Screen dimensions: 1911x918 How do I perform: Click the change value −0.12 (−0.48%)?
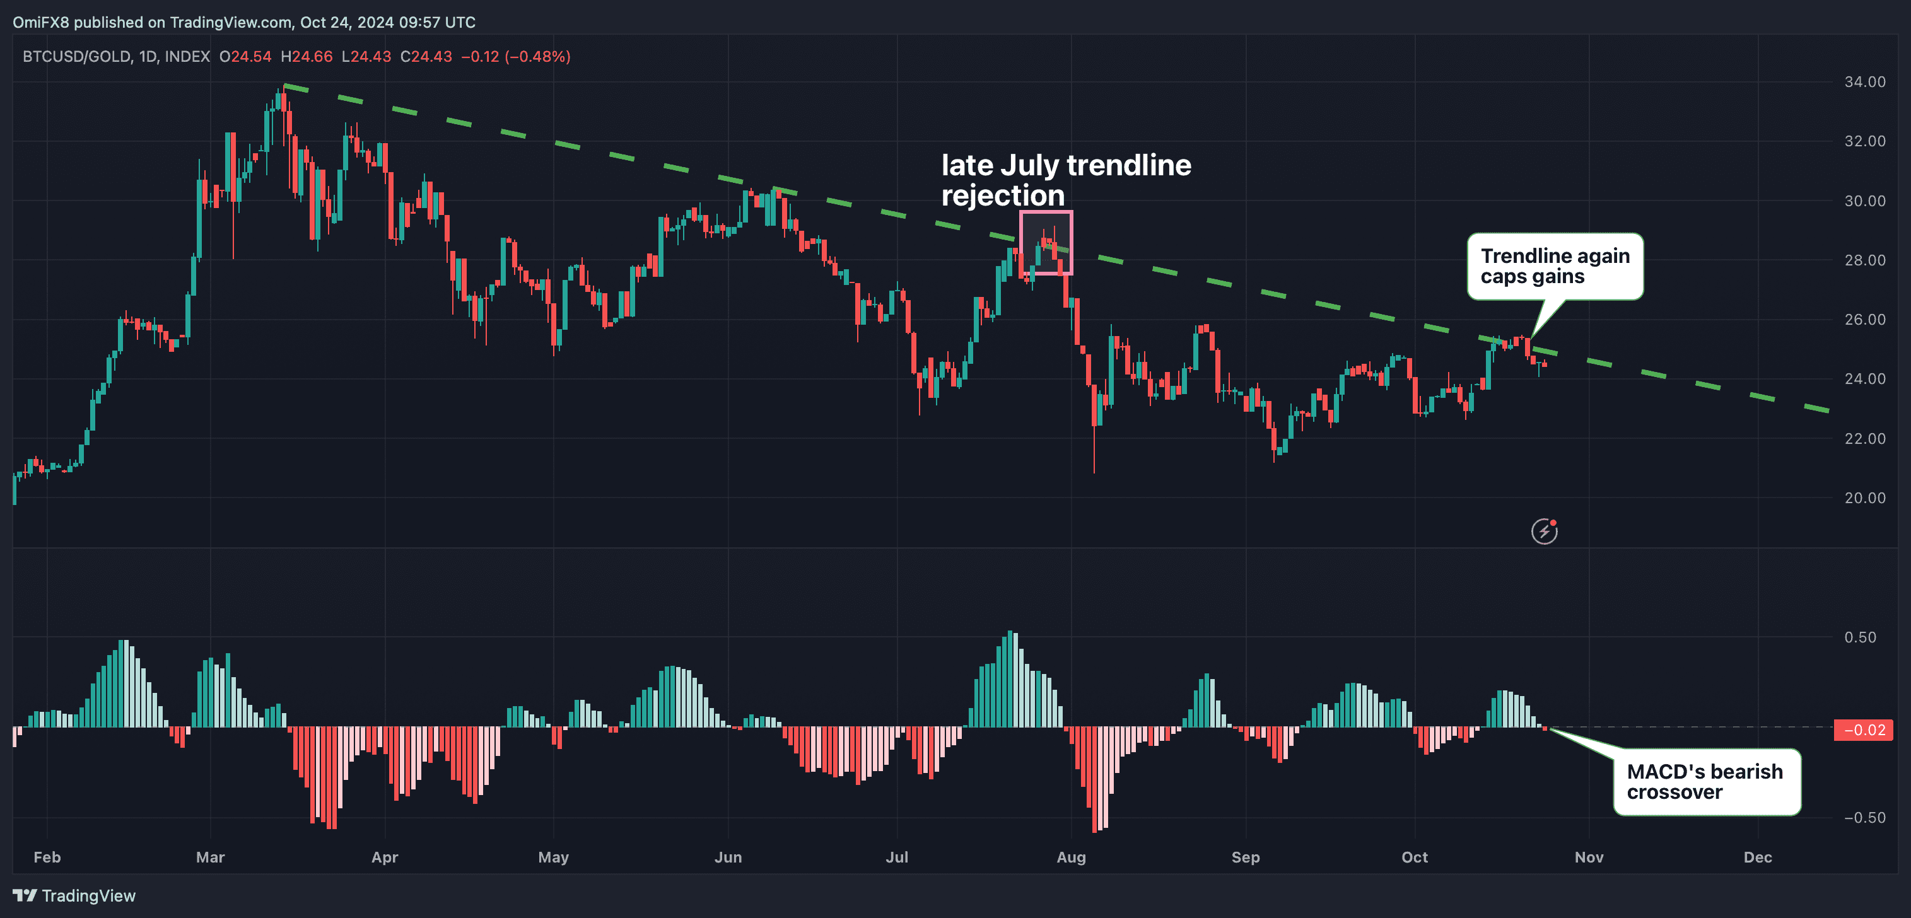click(x=515, y=56)
